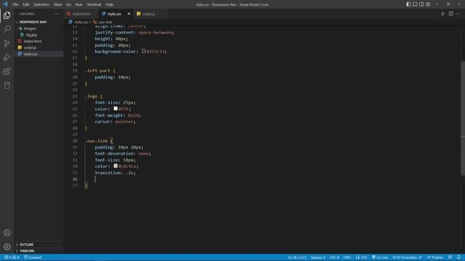Open the Search view in activity bar

click(x=7, y=29)
